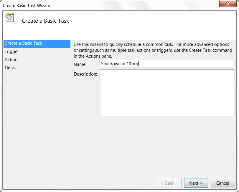
Task: Click the large Create a Basic Task heading
Action: tap(45, 21)
